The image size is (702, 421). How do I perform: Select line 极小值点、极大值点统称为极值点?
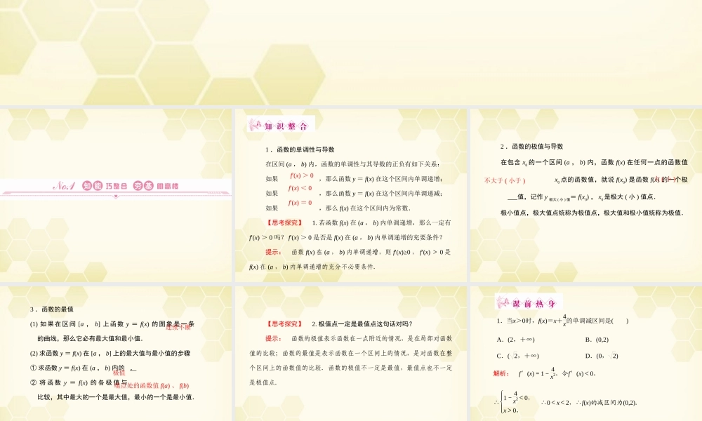[592, 213]
